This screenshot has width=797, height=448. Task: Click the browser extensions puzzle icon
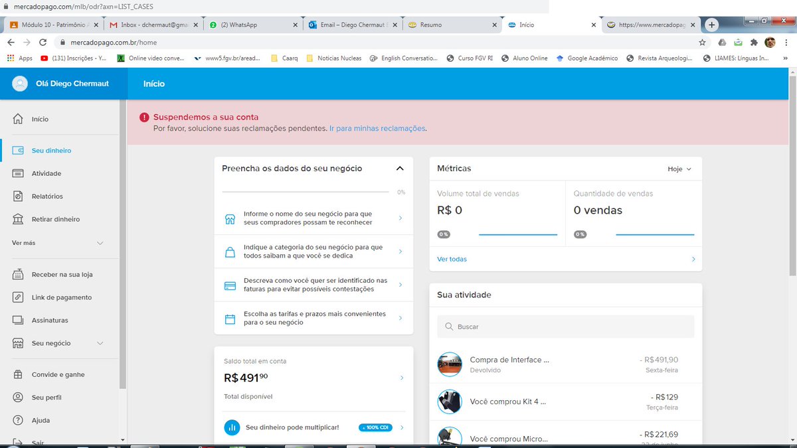pyautogui.click(x=754, y=42)
